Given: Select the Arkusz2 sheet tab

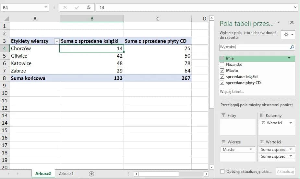Looking at the screenshot, I should click(43, 174).
